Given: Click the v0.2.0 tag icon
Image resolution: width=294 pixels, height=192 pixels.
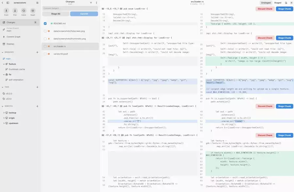Looking at the screenshot, I should tap(4, 93).
